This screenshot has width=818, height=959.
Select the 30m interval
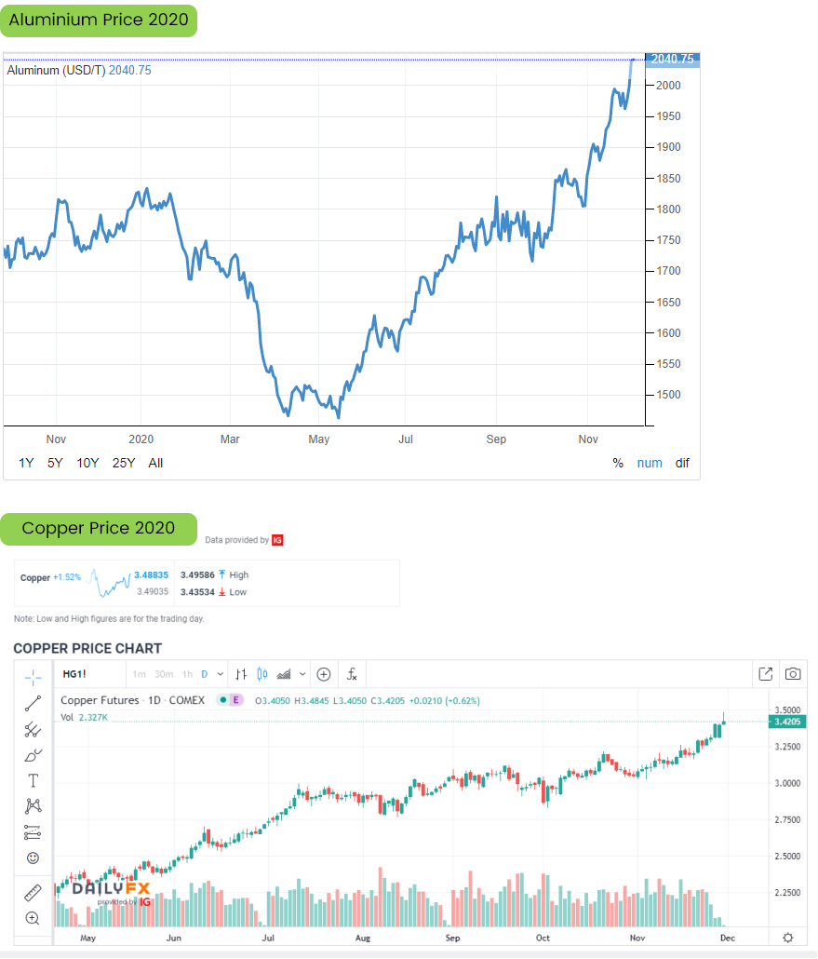pos(164,674)
